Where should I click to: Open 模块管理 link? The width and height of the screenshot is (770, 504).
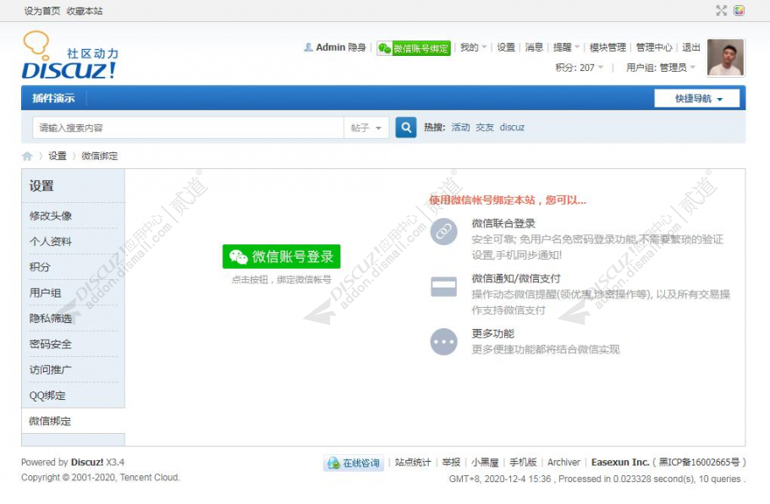click(608, 47)
